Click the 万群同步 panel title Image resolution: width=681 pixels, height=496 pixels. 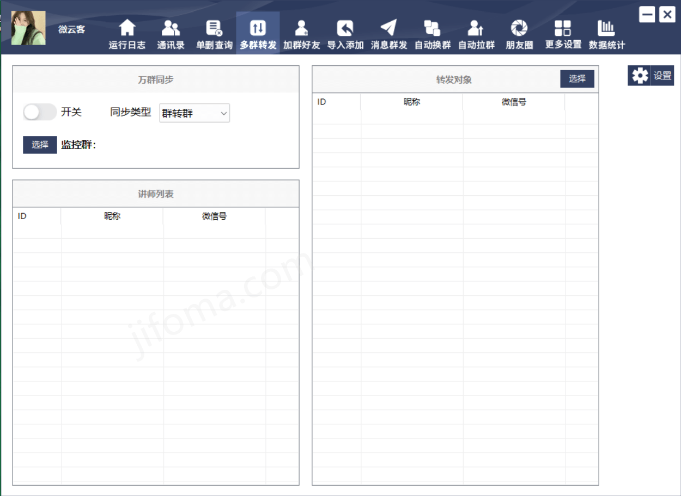click(156, 79)
